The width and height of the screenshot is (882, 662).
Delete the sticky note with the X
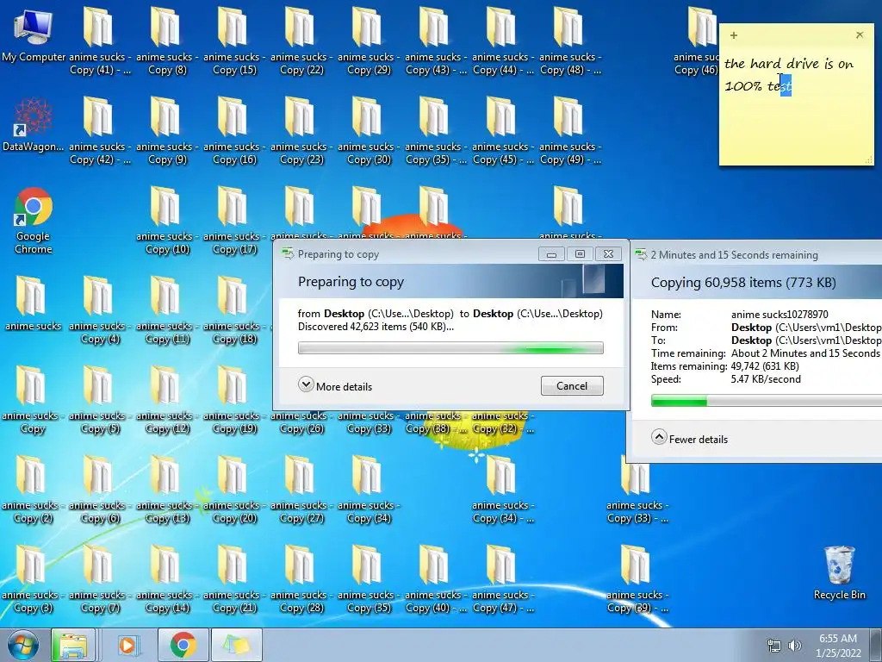[x=860, y=34]
